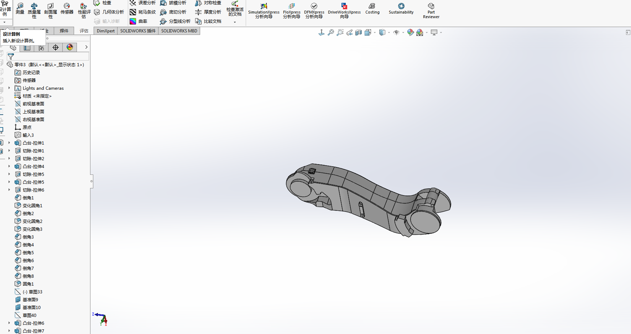The width and height of the screenshot is (631, 334).
Task: Expand the Lights and Cameras folder
Action: coord(9,88)
